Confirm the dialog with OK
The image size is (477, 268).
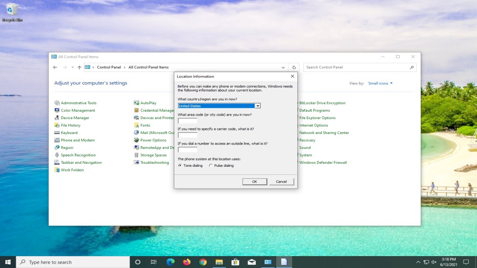(255, 182)
